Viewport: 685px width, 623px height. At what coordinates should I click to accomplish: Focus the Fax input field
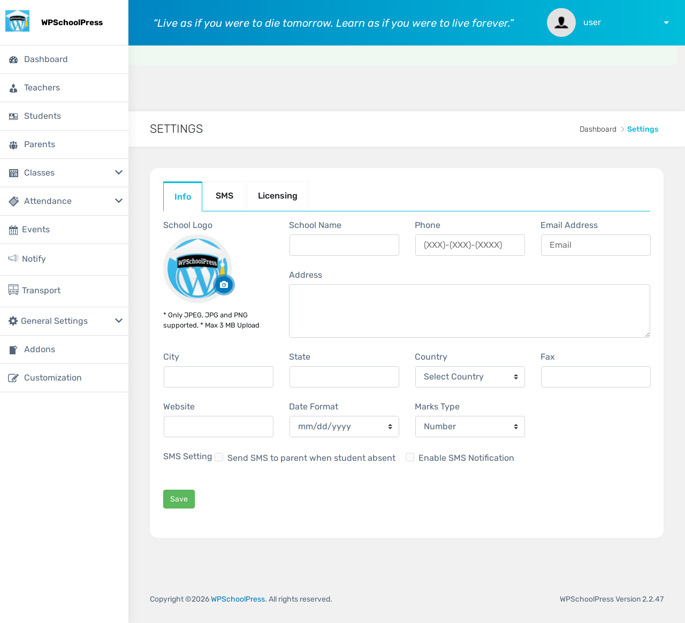[x=596, y=377]
